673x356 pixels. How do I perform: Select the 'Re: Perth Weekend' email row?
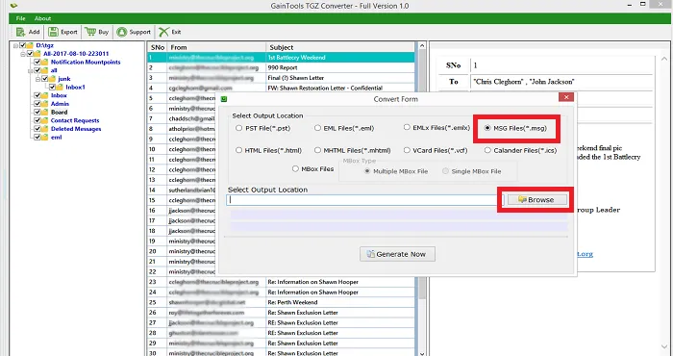(281, 302)
